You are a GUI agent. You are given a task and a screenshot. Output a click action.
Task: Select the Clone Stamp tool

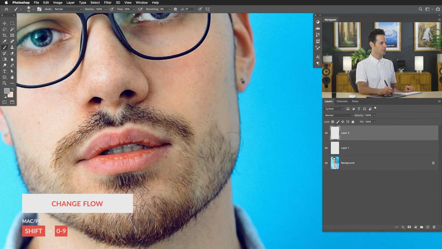[12, 47]
